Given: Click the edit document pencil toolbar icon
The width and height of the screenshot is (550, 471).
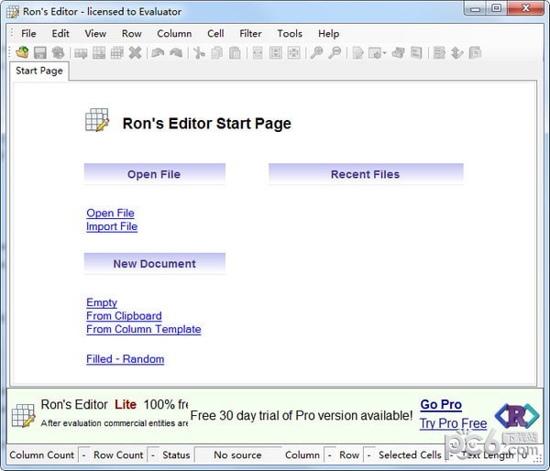Looking at the screenshot, I should pyautogui.click(x=358, y=53).
